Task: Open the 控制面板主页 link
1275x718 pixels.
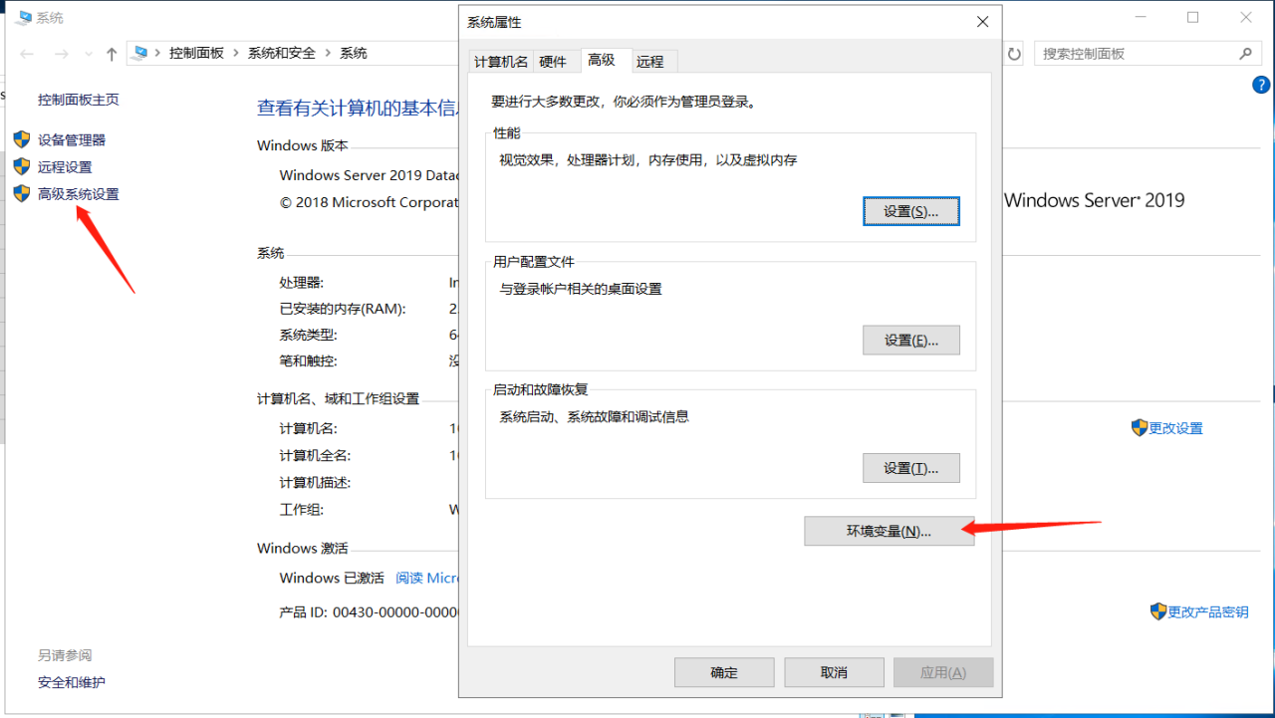Action: 79,100
